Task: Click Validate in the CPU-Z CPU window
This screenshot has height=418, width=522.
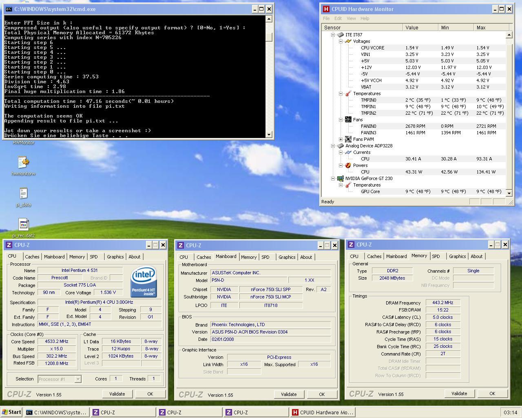Action: coord(117,394)
